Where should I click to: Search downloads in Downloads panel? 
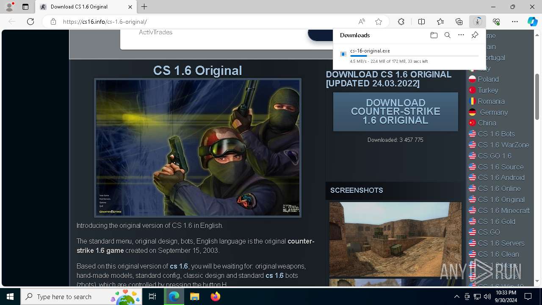point(447,35)
